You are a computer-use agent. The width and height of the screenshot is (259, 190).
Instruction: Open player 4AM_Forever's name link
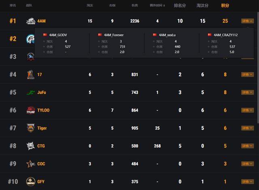tap(114, 35)
